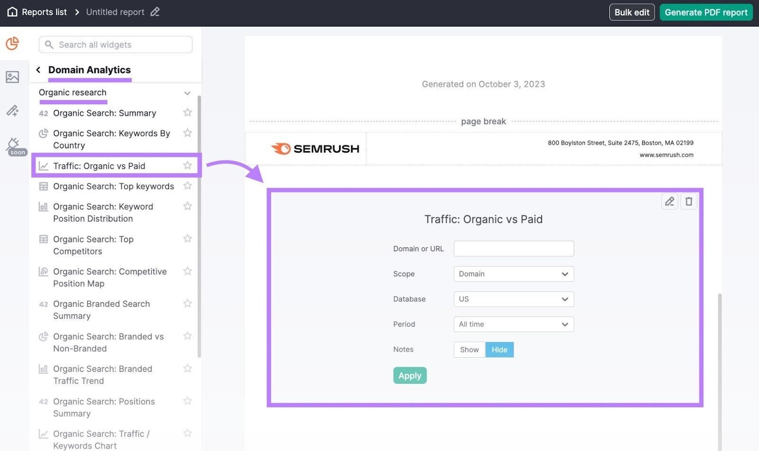Delete the Traffic: Organic vs Paid widget

pos(689,201)
